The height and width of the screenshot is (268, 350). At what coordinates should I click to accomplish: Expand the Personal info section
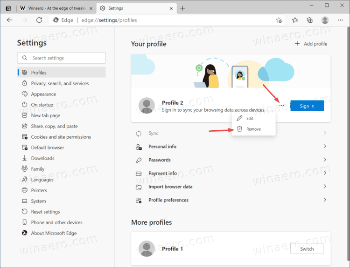324,147
